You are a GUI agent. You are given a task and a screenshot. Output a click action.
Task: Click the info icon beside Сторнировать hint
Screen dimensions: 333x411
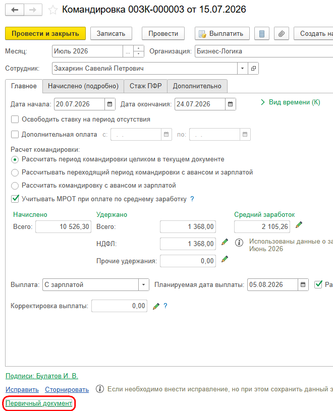coord(99,389)
